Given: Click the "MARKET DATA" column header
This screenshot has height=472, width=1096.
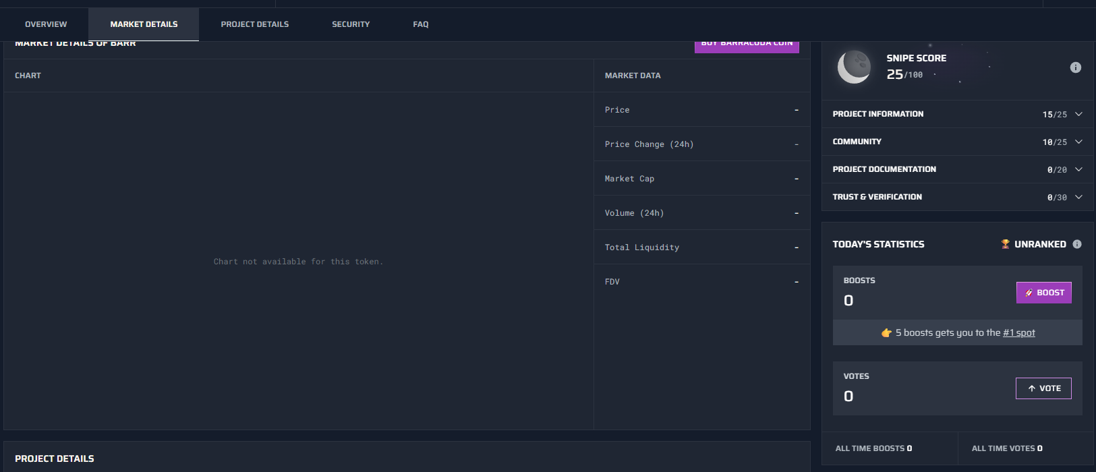Looking at the screenshot, I should 633,76.
